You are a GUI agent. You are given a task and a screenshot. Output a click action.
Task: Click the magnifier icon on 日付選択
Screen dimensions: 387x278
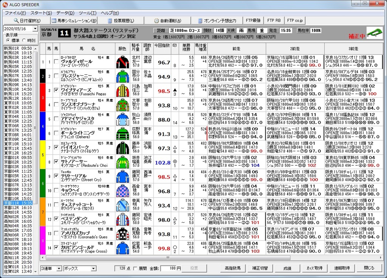point(16,20)
